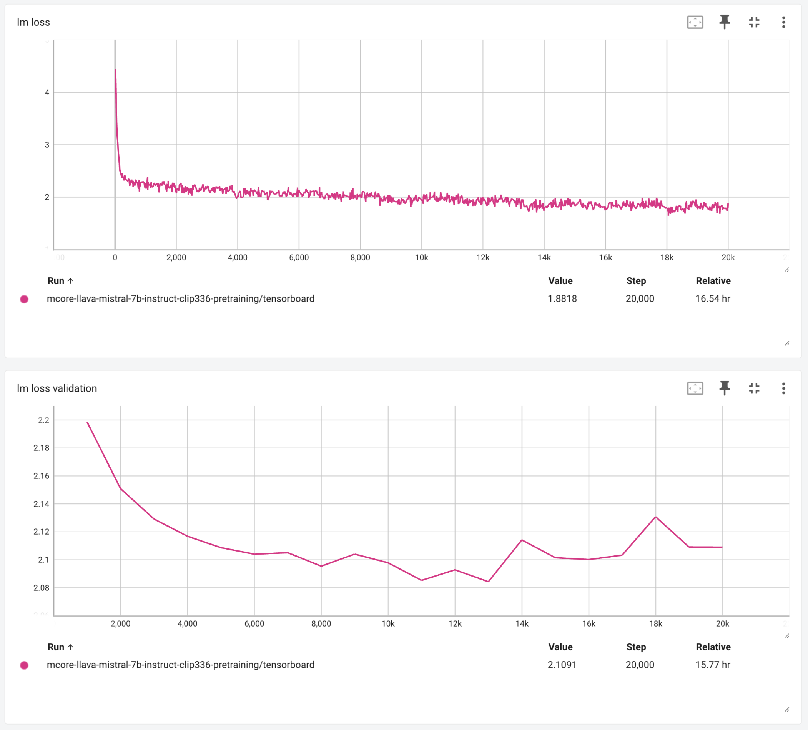Sort runs by the Step column

(636, 281)
